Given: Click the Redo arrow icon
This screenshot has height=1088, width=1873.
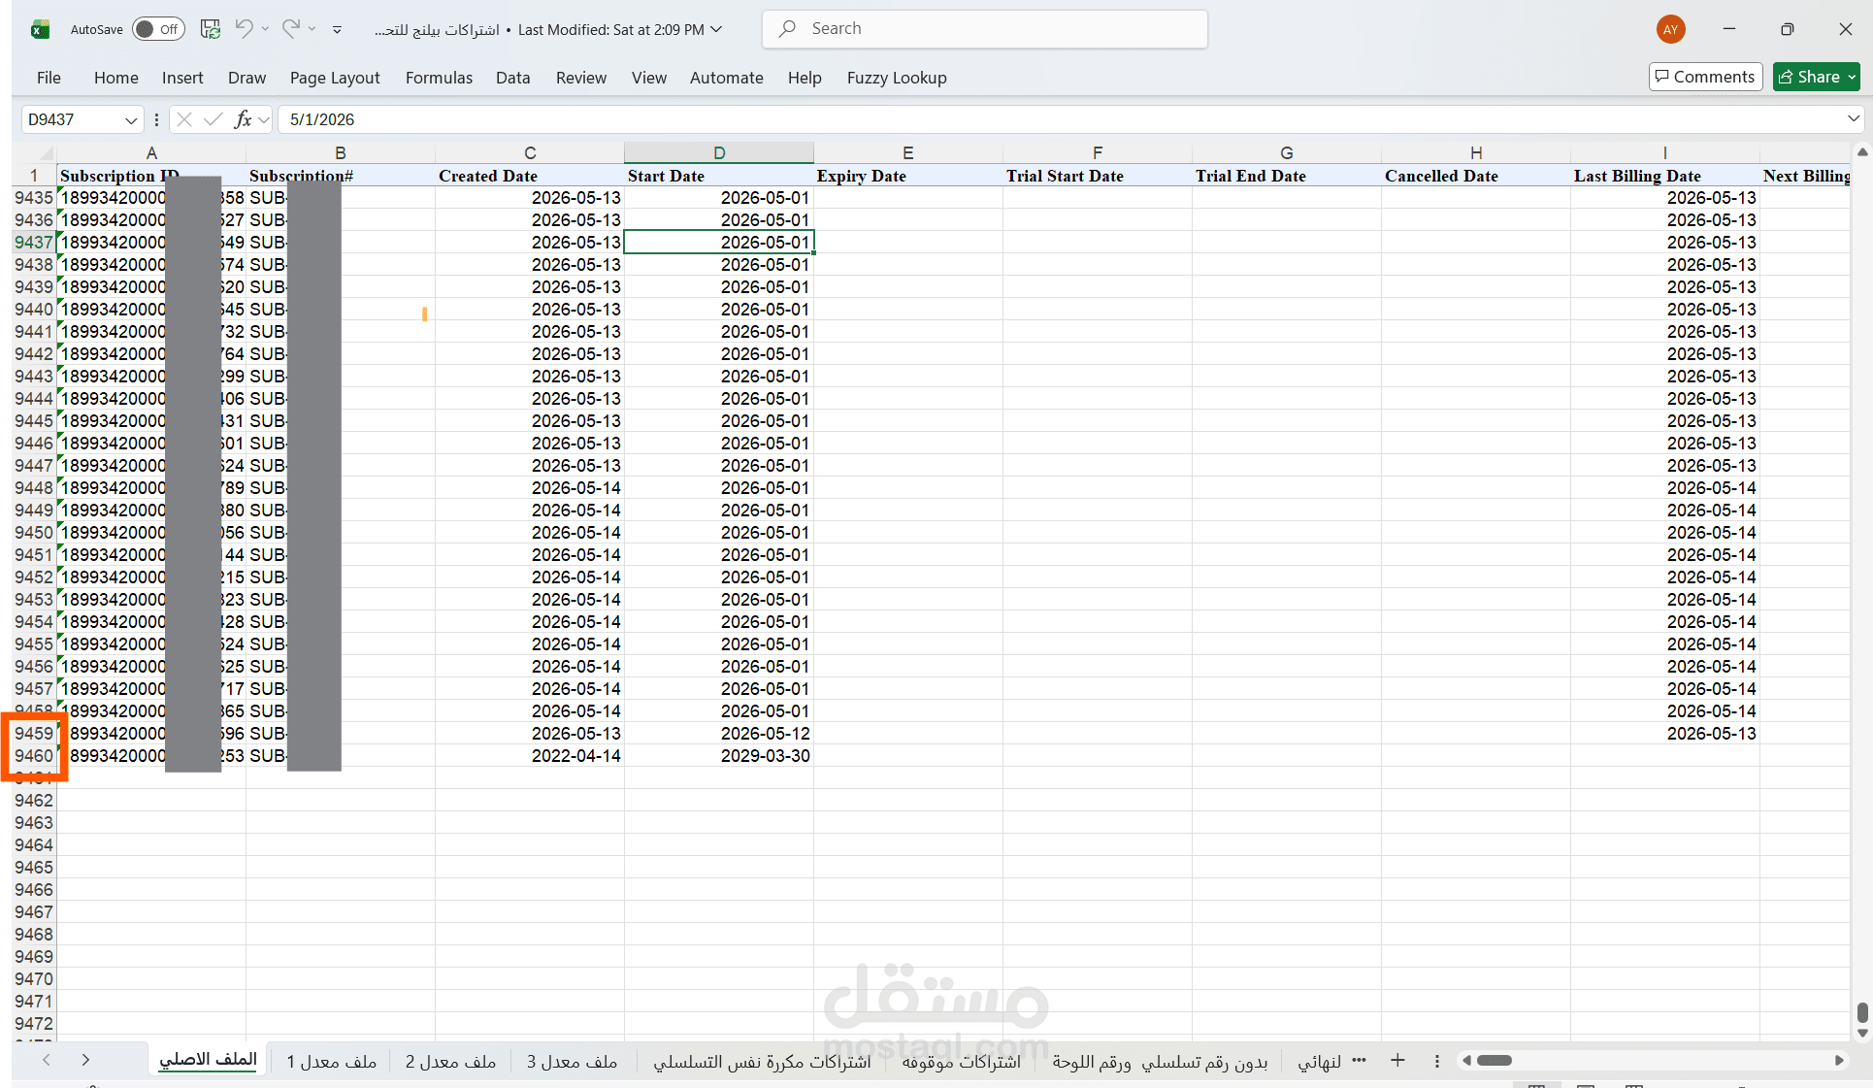Looking at the screenshot, I should (290, 29).
